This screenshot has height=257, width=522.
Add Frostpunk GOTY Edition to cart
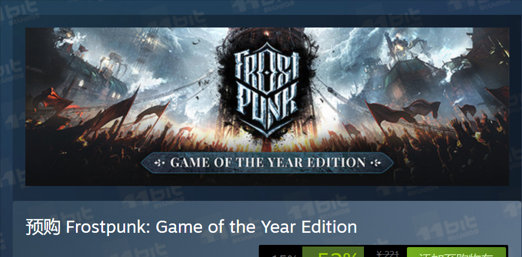pyautogui.click(x=456, y=253)
